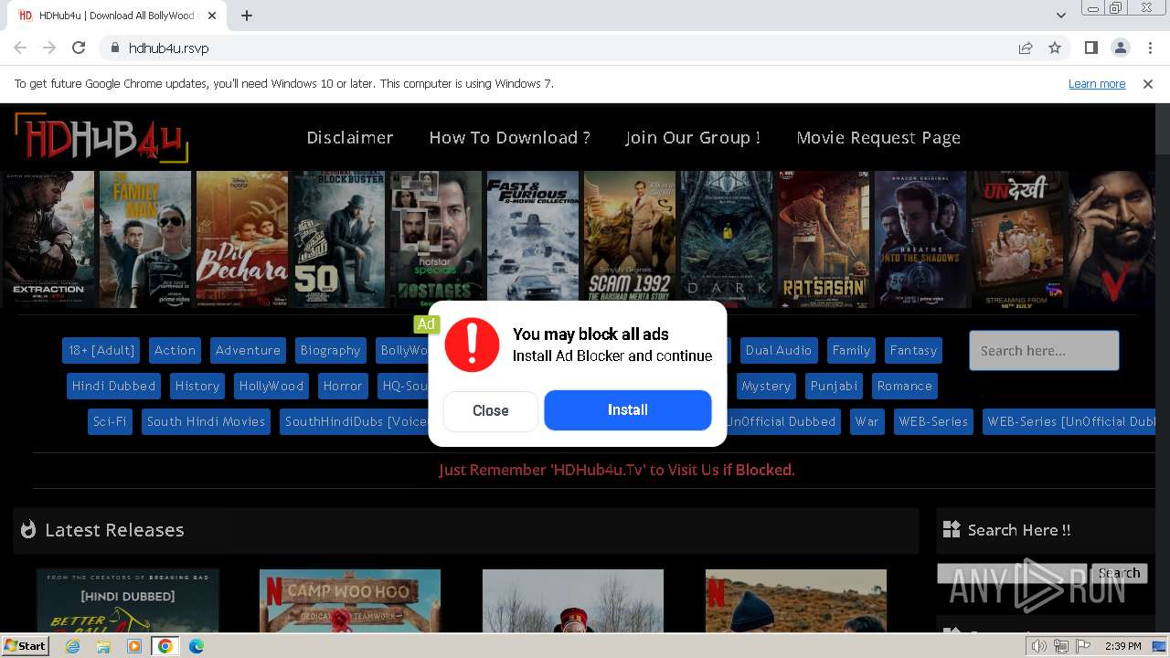Select South Hindi Movies category
Image resolution: width=1170 pixels, height=658 pixels.
[206, 421]
